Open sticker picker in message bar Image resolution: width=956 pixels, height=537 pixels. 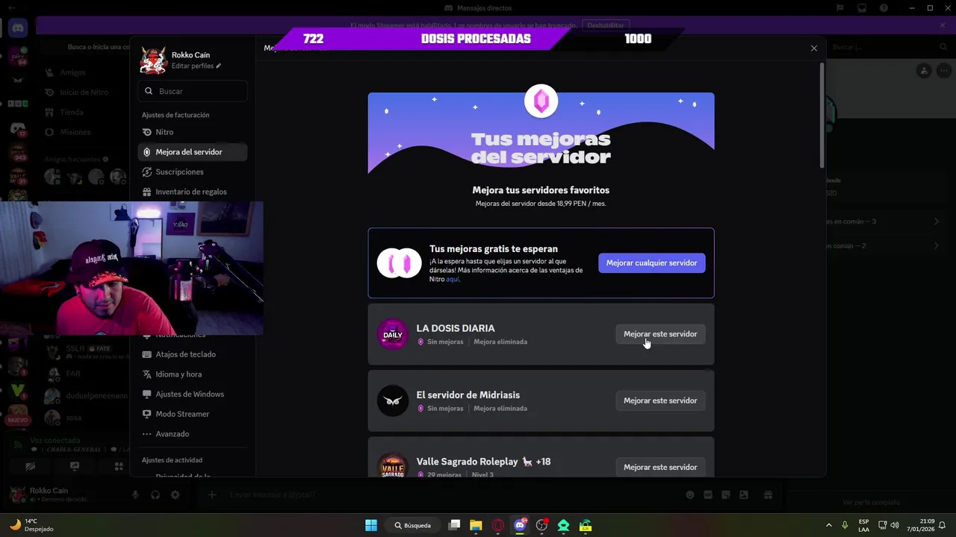pos(725,494)
